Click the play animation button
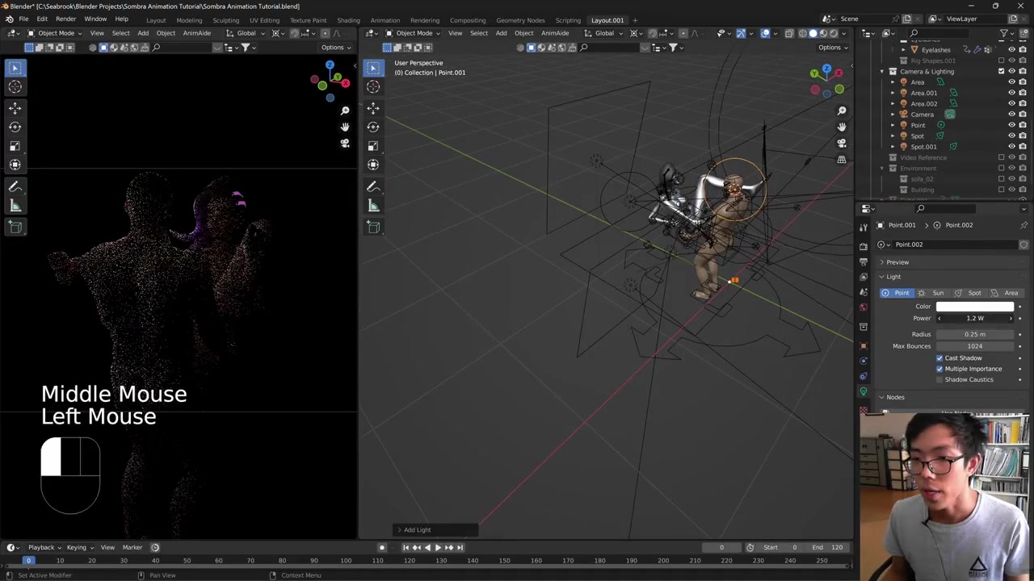1034x581 pixels. 438,547
